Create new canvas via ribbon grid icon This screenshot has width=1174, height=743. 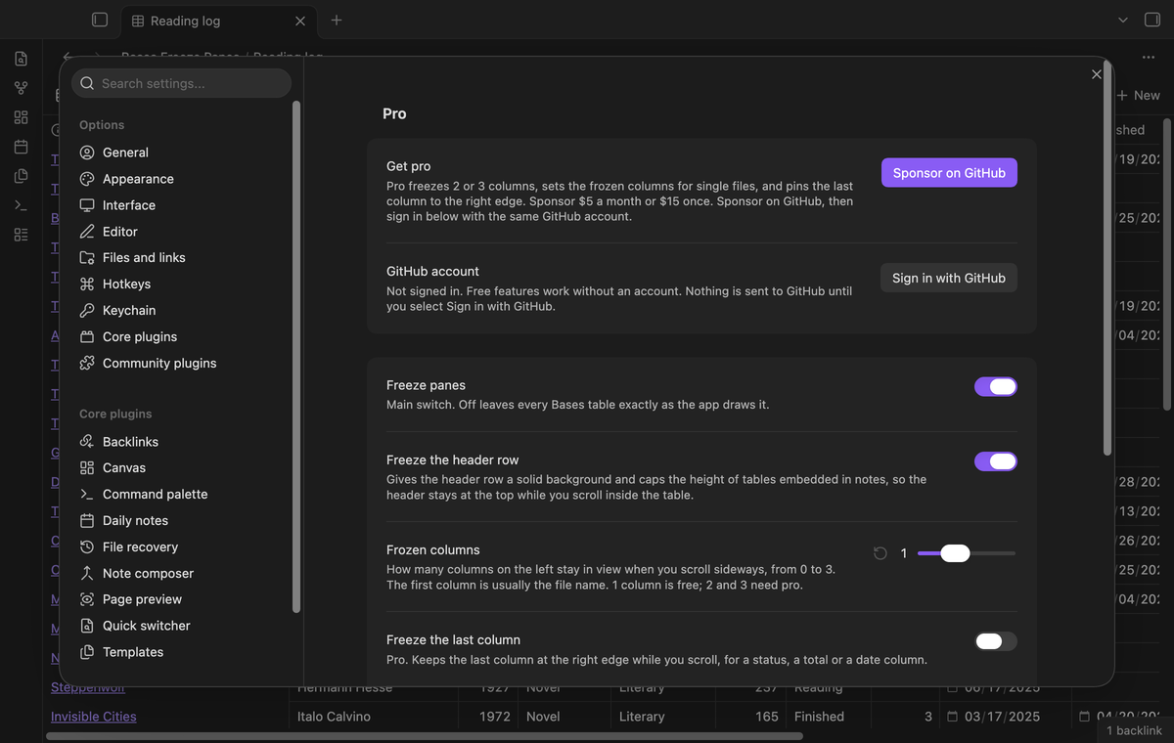pos(21,117)
